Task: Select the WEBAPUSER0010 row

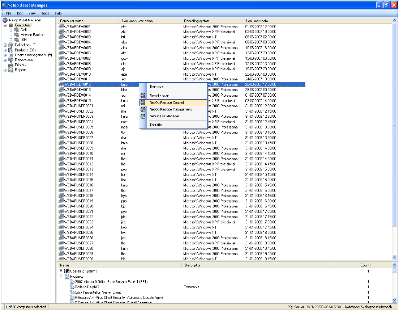Action: pos(182,154)
